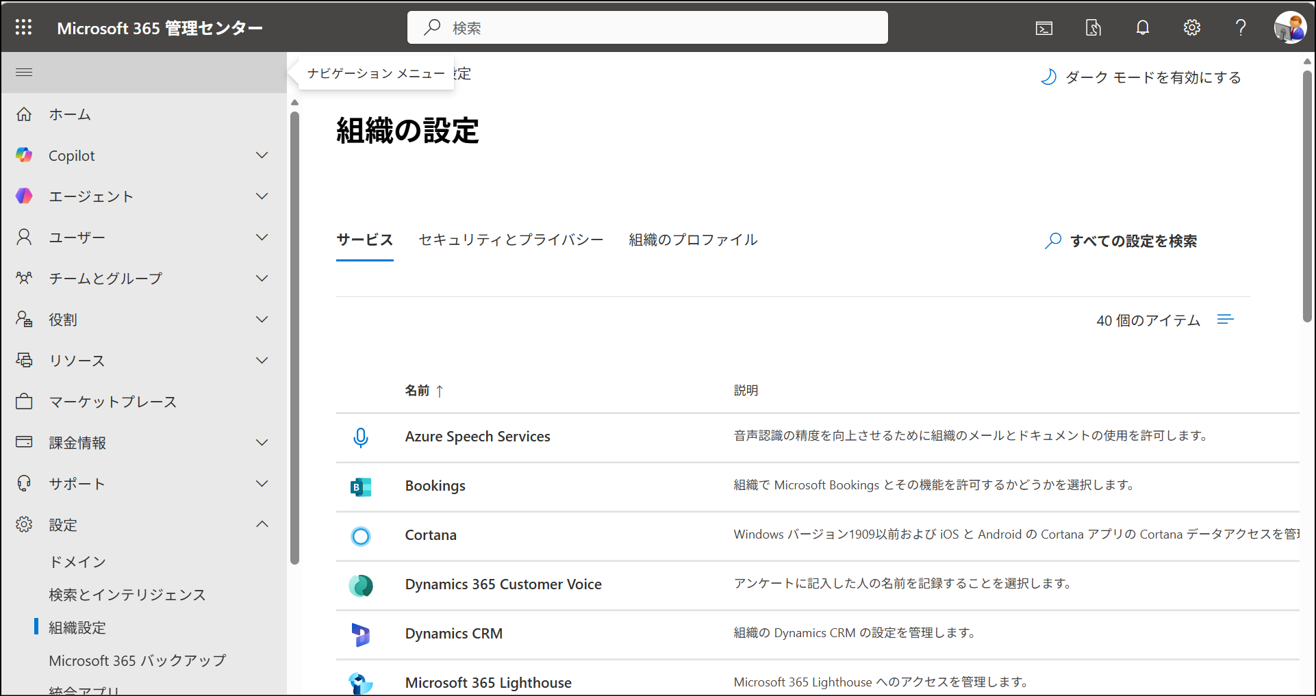
Task: Open the settings gear in header
Action: 1191,28
